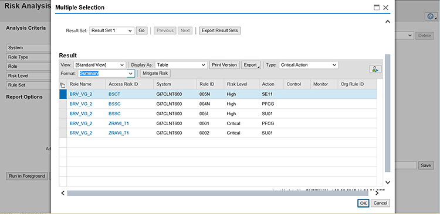Screen dimensions: 440x214
Task: Click the Role field in Risk Analysis window
Action: point(28,67)
